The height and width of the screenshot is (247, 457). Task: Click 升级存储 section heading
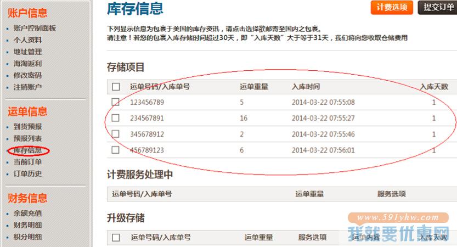pyautogui.click(x=126, y=218)
